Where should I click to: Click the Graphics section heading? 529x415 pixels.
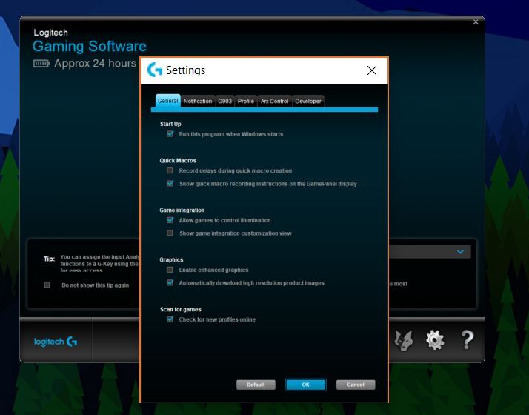[171, 260]
